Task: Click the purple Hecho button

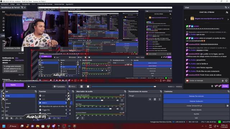Action: [13, 85]
